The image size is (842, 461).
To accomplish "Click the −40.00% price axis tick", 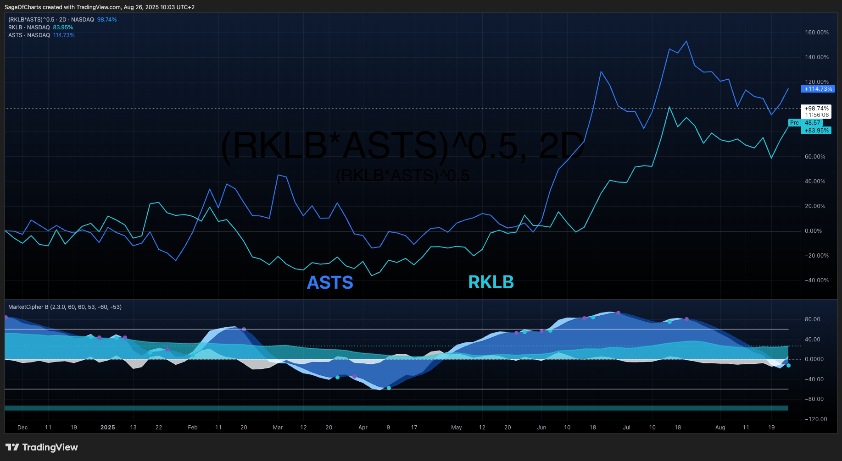I will (817, 280).
